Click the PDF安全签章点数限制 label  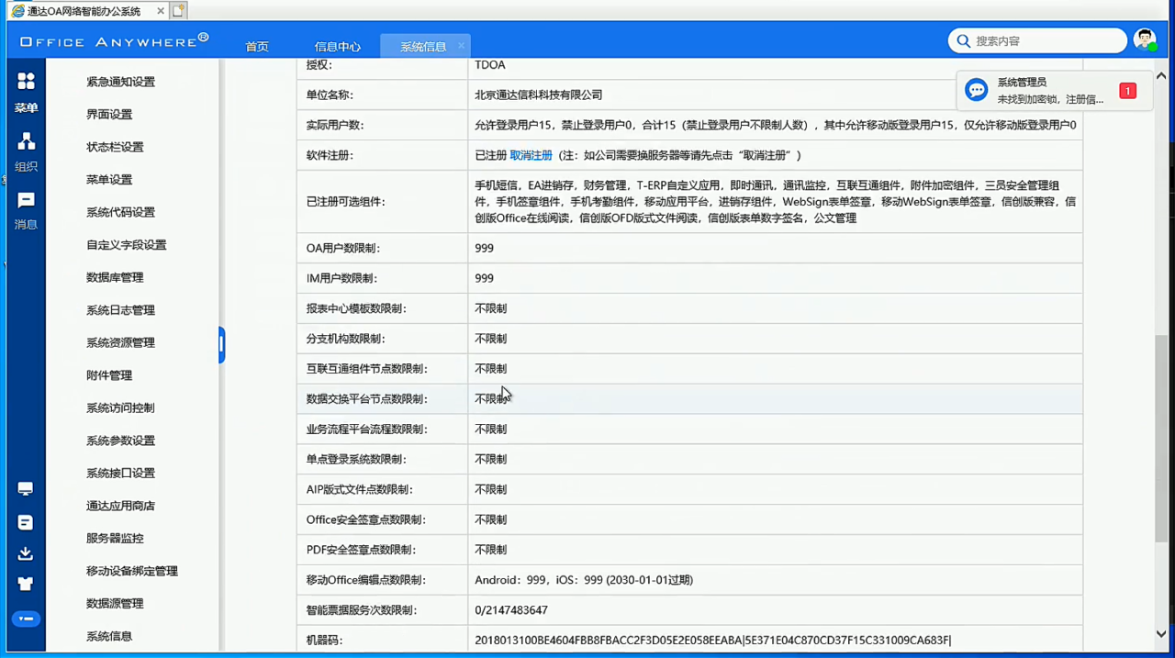(361, 550)
